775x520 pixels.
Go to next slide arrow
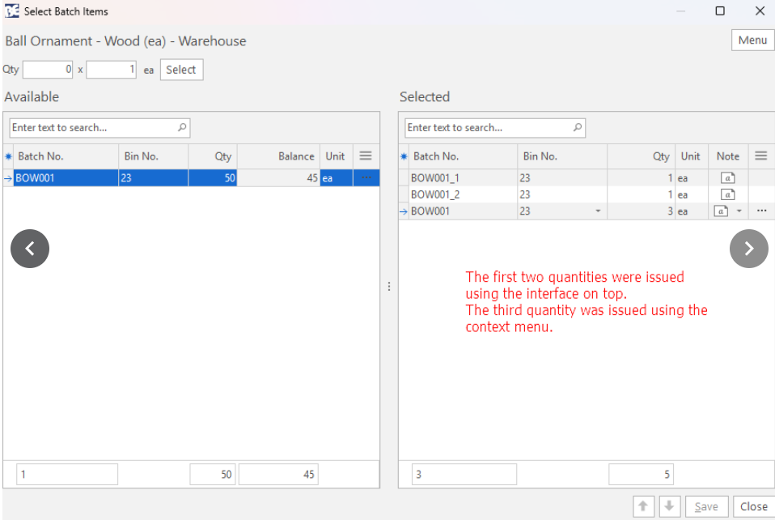point(749,249)
